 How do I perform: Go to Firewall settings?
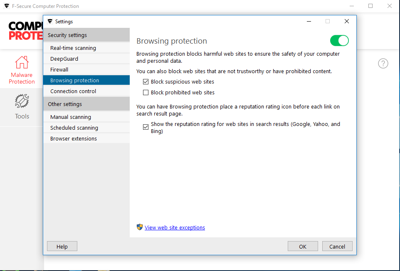coord(86,69)
